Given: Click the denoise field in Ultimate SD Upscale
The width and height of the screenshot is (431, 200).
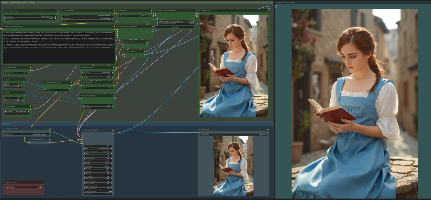Looking at the screenshot, I should pos(98,164).
